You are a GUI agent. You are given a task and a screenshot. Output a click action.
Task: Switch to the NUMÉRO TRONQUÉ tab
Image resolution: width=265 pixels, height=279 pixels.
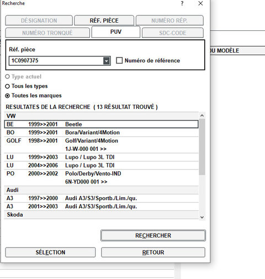[47, 33]
